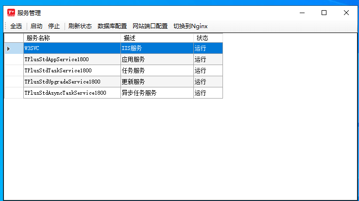Minimize the 服务管理 window
359x201 pixels.
[302, 13]
